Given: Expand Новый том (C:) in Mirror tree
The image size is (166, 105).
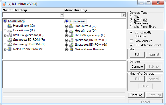Looking at the screenshot, I should (x=66, y=26).
